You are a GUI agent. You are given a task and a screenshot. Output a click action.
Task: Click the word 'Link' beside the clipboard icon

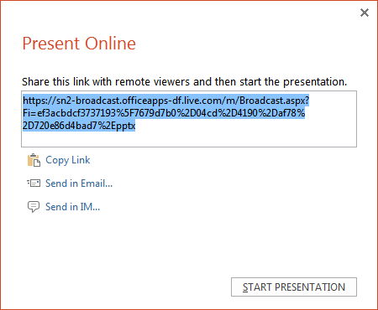pos(81,160)
